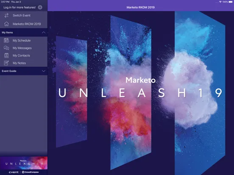
Task: Tap the My Contacts address book icon
Action: click(x=6, y=55)
